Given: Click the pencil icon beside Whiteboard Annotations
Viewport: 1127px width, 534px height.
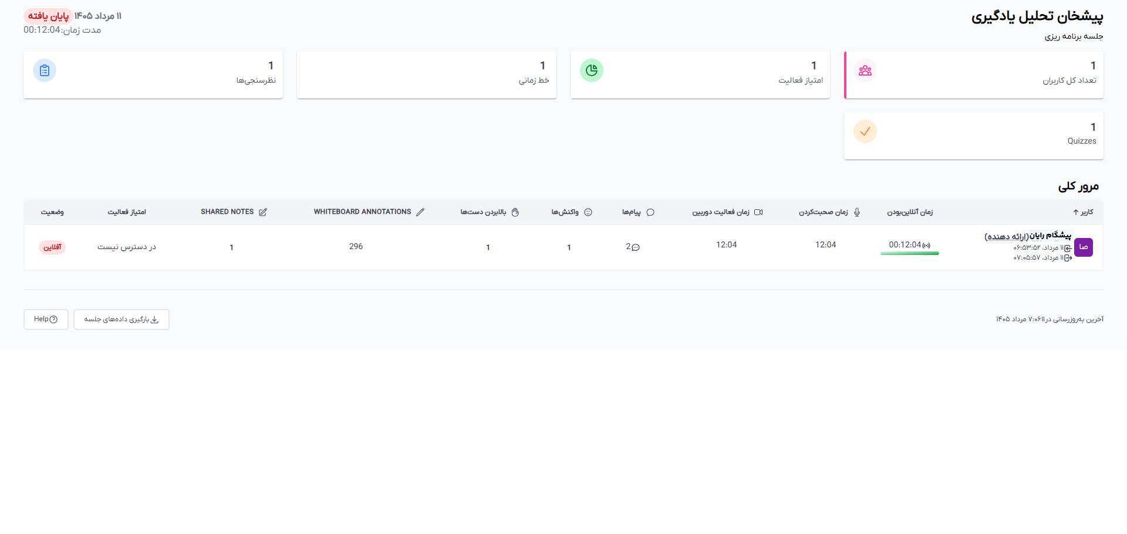Looking at the screenshot, I should click(420, 212).
